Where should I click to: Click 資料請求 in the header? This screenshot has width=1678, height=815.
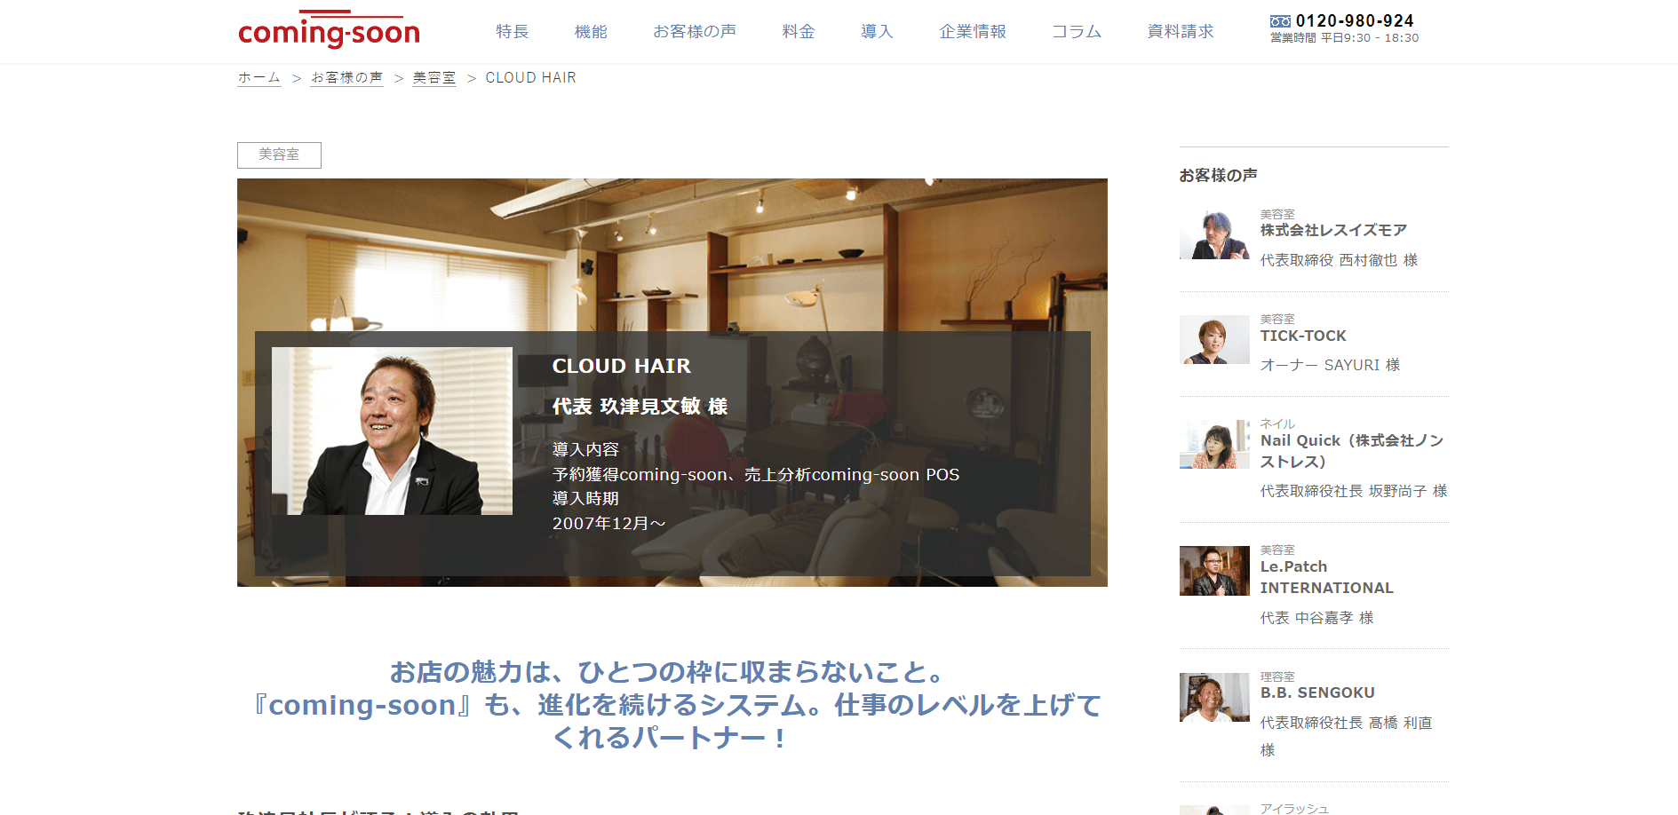click(1181, 31)
